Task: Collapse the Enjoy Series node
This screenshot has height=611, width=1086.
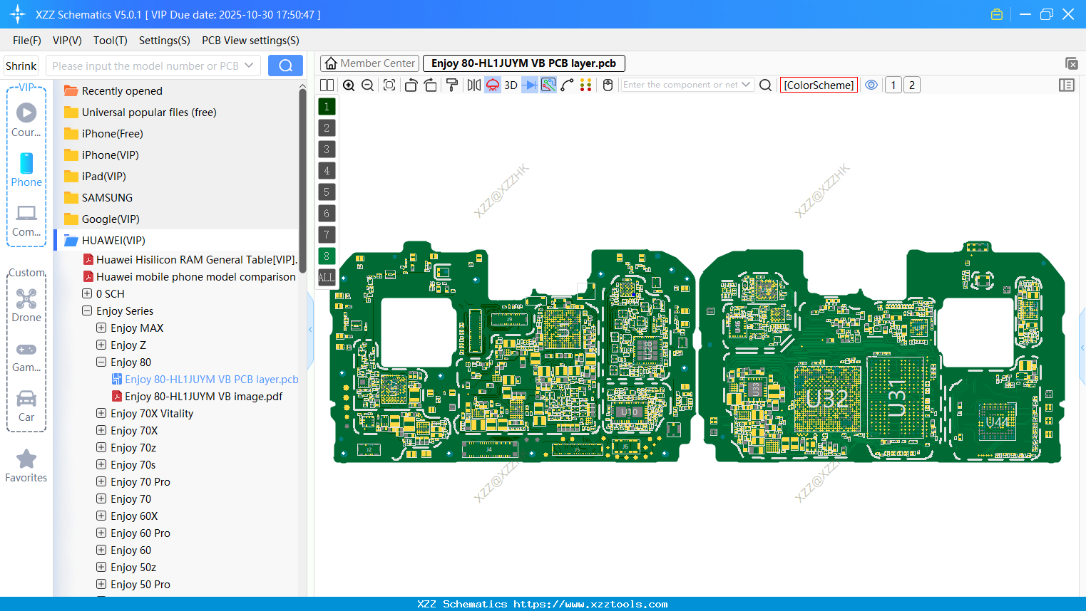Action: coord(87,310)
